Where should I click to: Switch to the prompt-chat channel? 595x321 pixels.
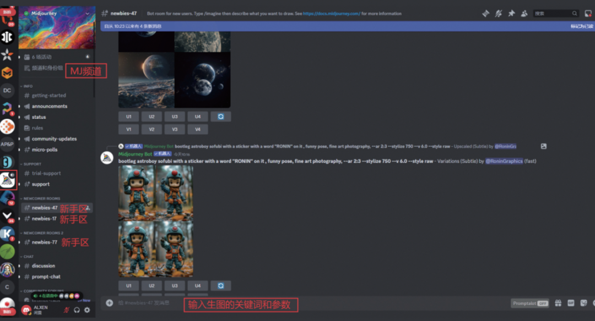[x=46, y=276]
